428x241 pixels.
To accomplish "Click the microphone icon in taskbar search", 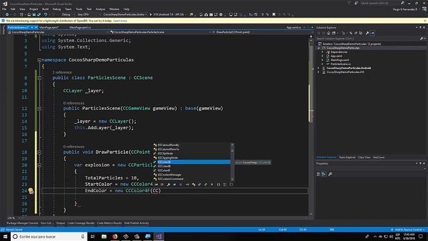I will click(82, 236).
